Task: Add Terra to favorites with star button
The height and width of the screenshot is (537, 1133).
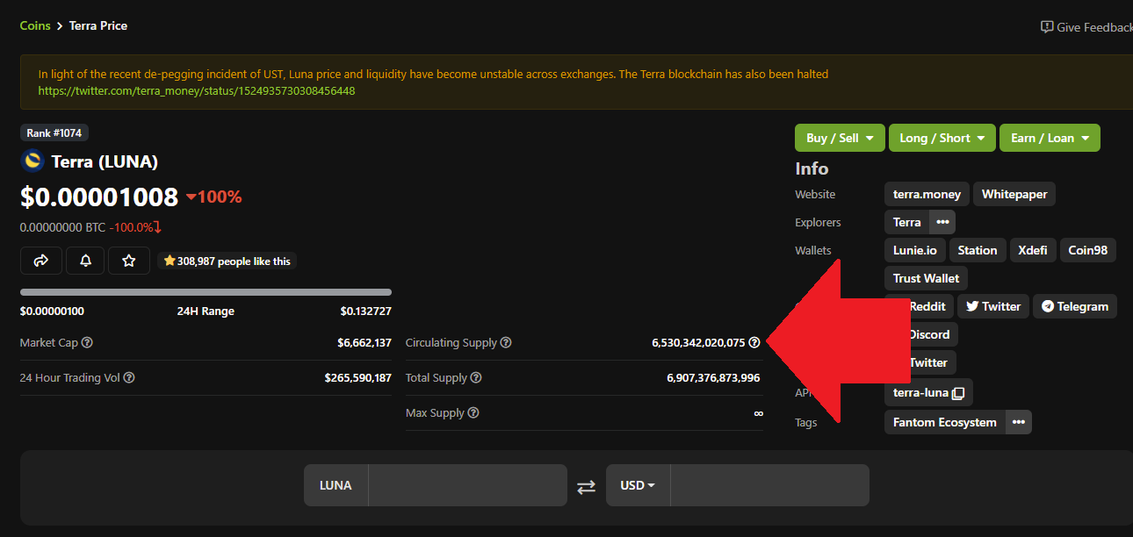Action: [129, 261]
